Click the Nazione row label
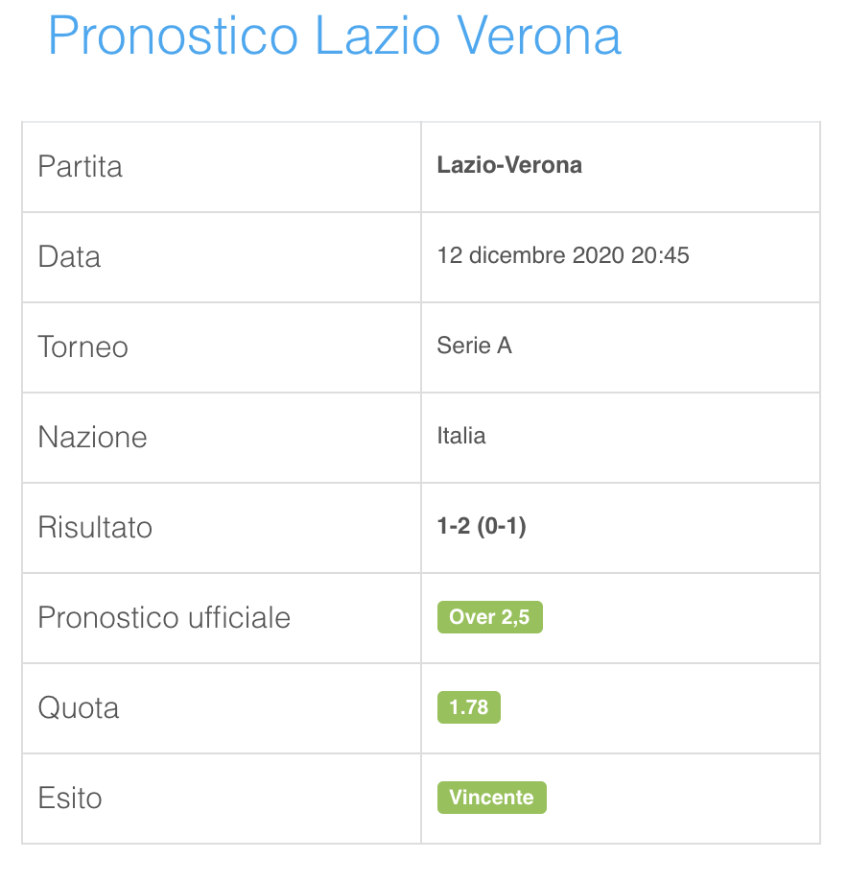Screen dimensions: 848x883 click(x=92, y=437)
